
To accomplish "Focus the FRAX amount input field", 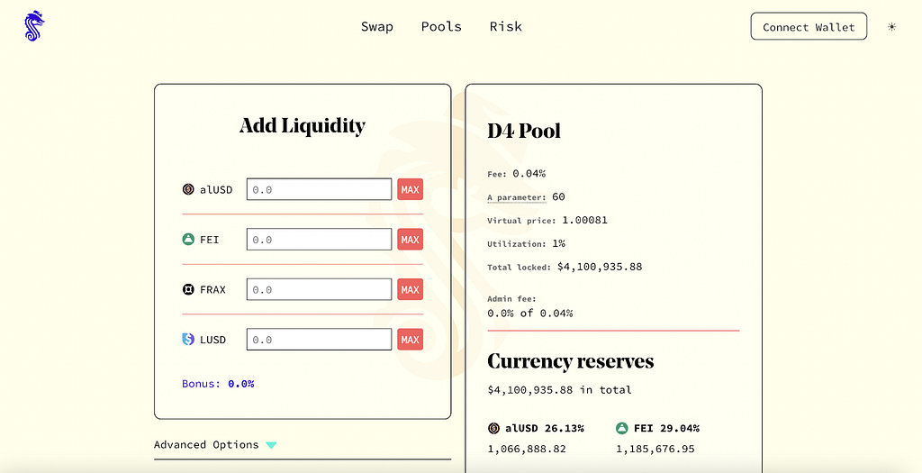I will tap(319, 289).
